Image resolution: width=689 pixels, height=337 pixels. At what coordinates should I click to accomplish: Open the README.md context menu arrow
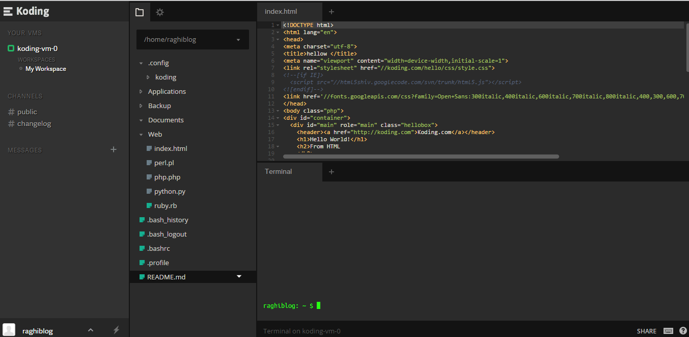(x=239, y=277)
